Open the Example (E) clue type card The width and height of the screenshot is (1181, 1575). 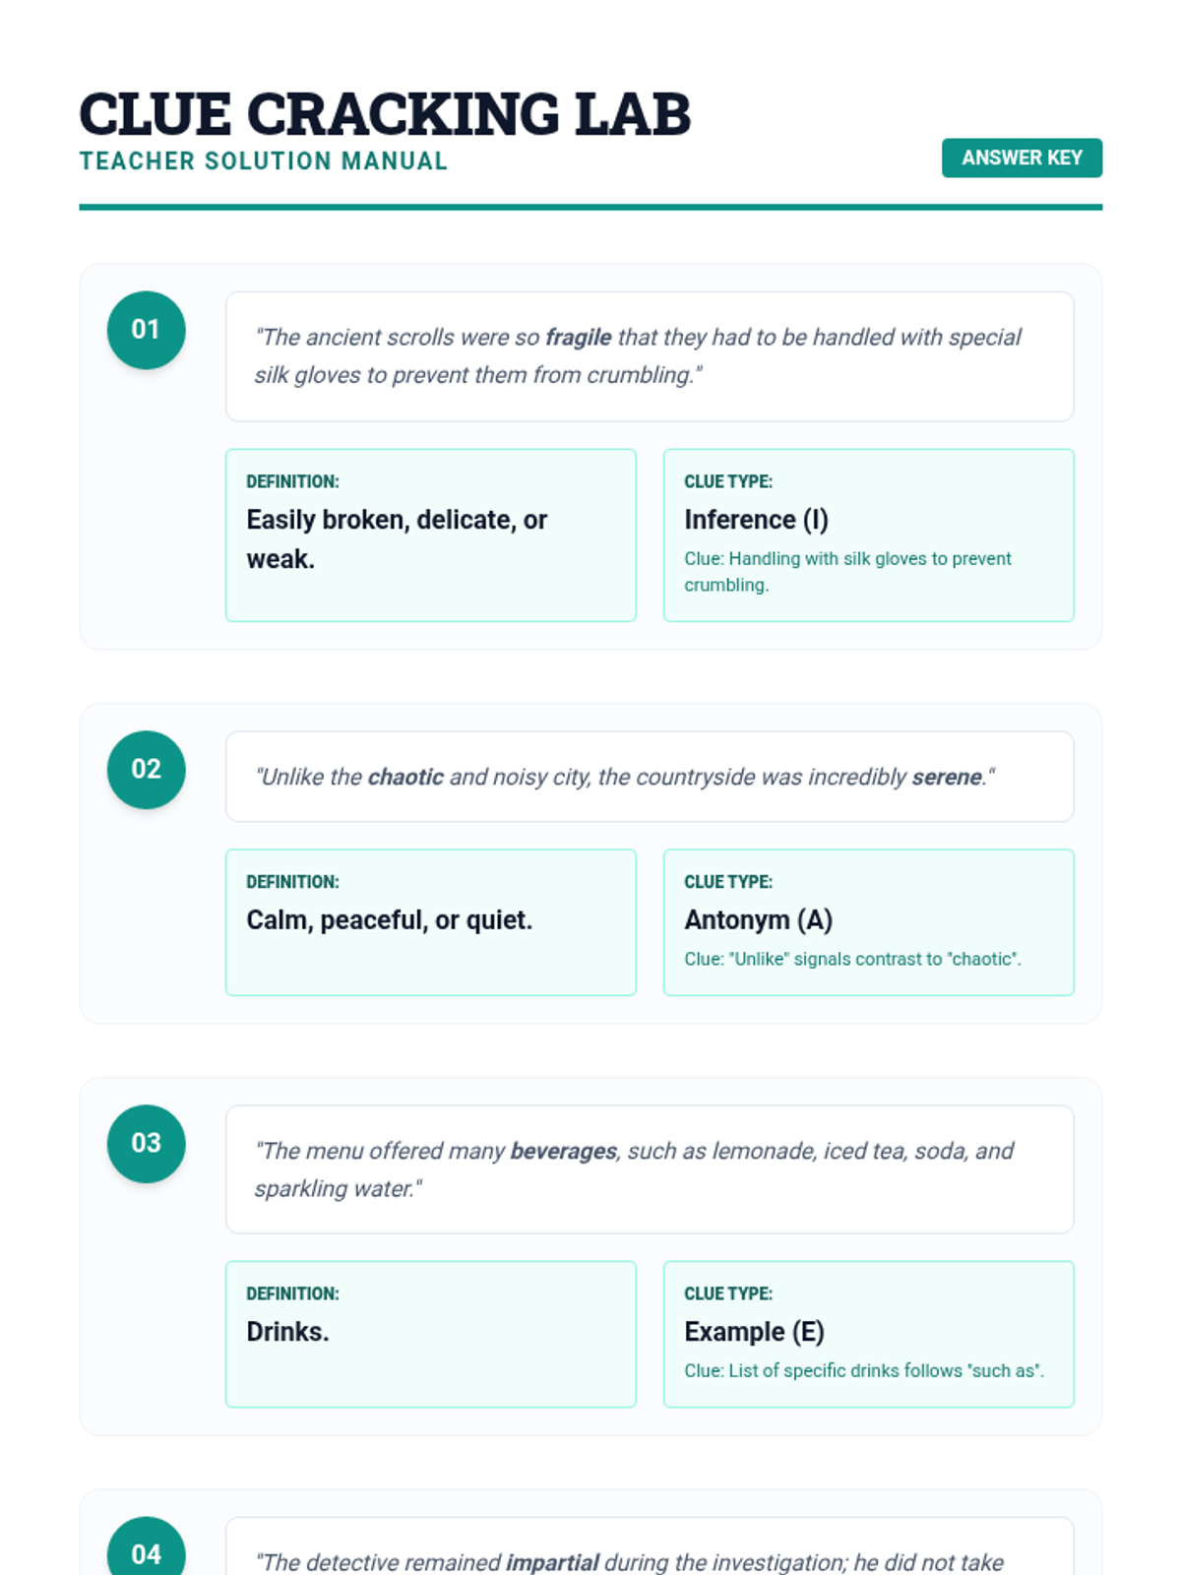point(869,1334)
